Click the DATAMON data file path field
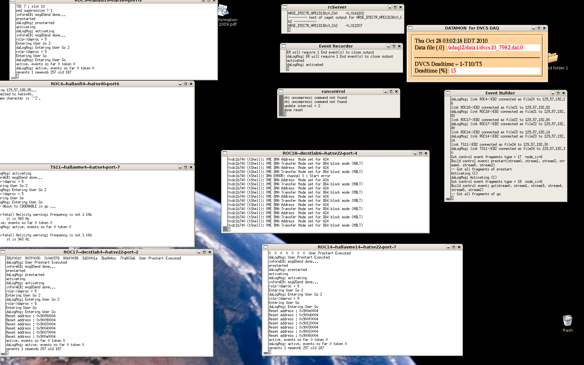 click(x=493, y=48)
